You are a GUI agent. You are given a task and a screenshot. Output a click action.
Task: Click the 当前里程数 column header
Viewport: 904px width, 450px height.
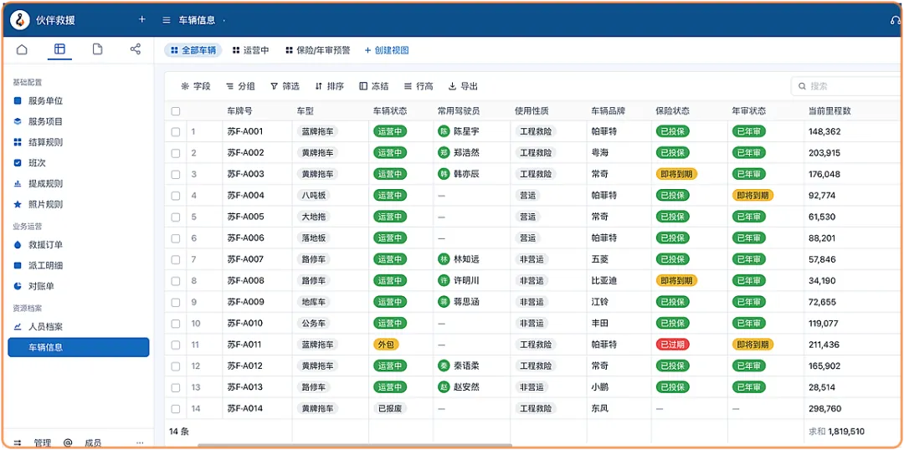point(830,110)
